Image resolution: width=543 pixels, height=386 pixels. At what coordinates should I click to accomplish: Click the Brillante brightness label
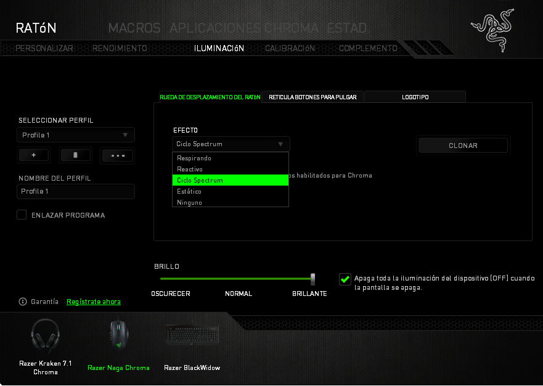[x=309, y=294]
